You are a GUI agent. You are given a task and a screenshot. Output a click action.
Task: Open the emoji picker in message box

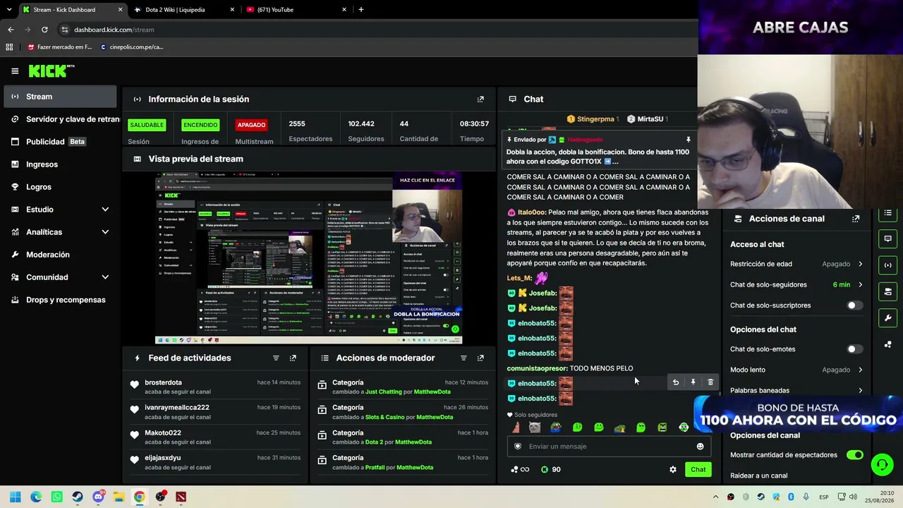coord(700,447)
